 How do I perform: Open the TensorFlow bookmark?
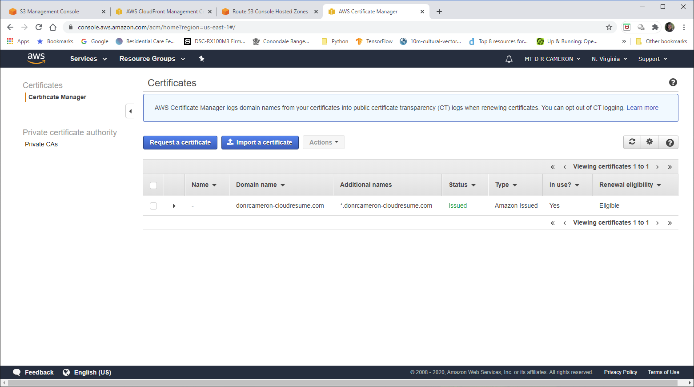374,41
